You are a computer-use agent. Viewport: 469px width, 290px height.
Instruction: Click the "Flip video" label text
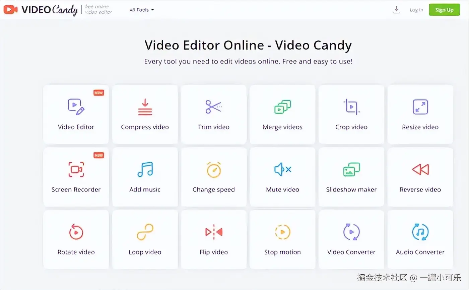tap(214, 252)
